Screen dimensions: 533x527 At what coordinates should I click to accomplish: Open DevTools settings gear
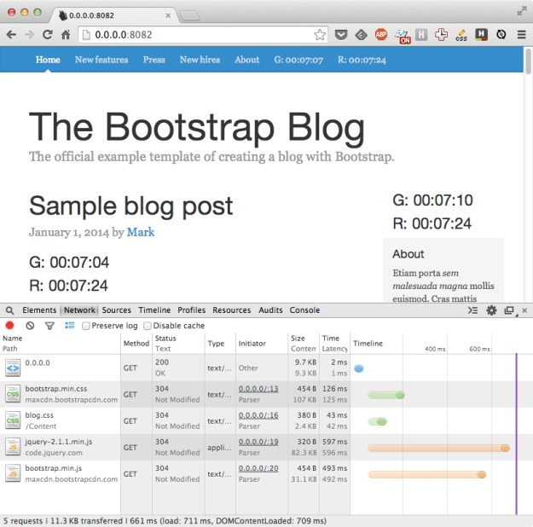tap(491, 310)
